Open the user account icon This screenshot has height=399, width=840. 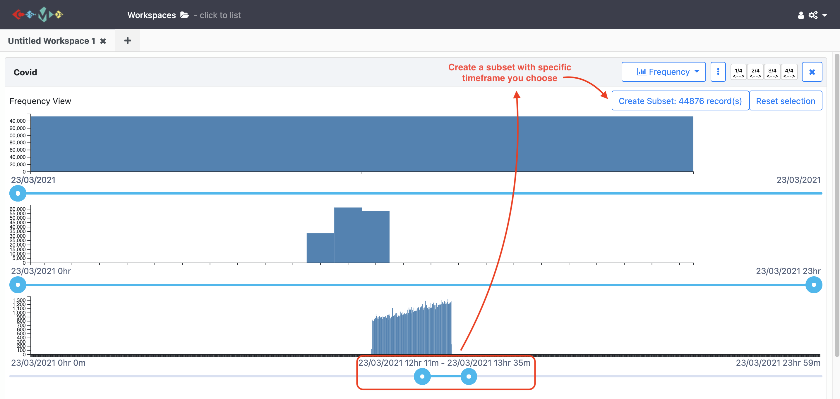pos(801,15)
